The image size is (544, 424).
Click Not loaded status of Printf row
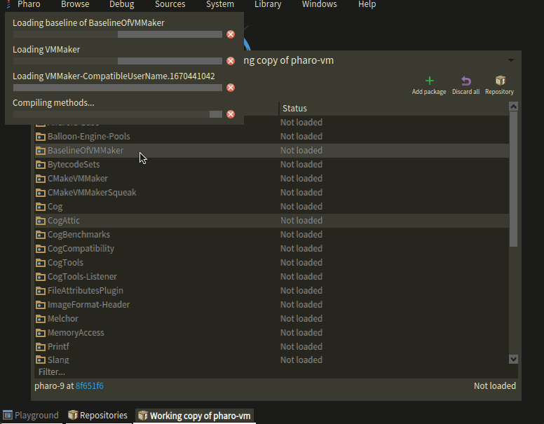301,347
